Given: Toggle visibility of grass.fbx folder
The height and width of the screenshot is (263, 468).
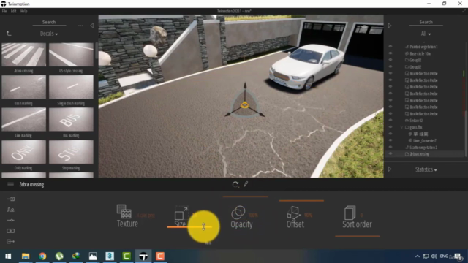Looking at the screenshot, I should pyautogui.click(x=390, y=127).
